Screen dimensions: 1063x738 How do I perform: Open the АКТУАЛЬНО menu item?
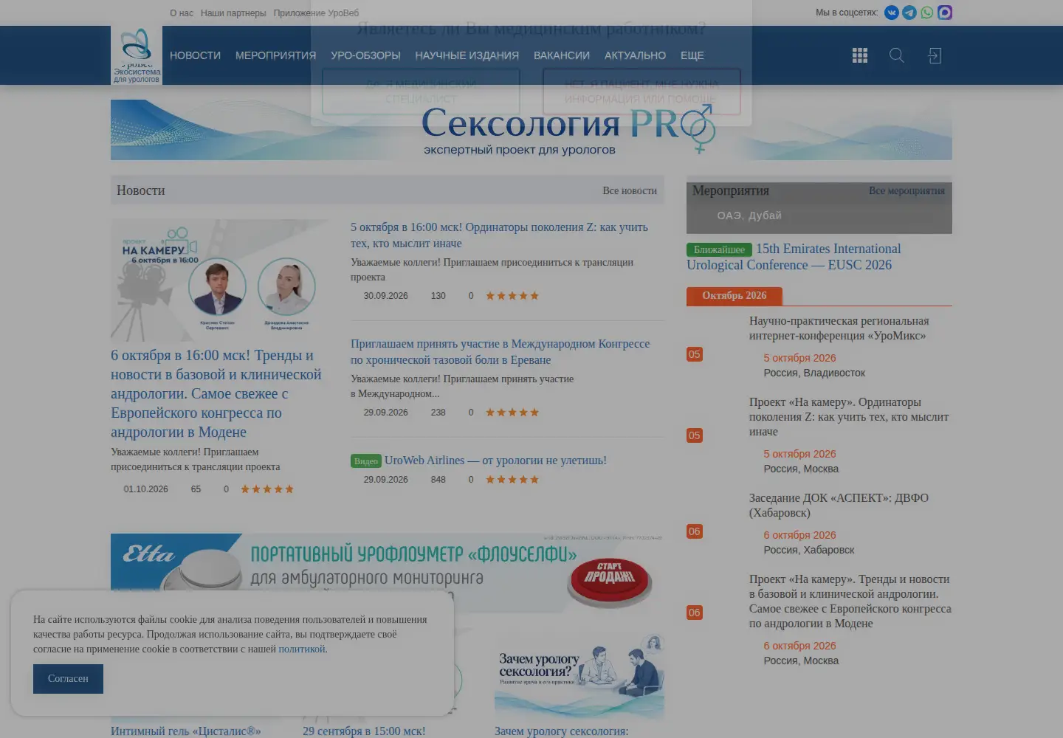click(x=635, y=55)
